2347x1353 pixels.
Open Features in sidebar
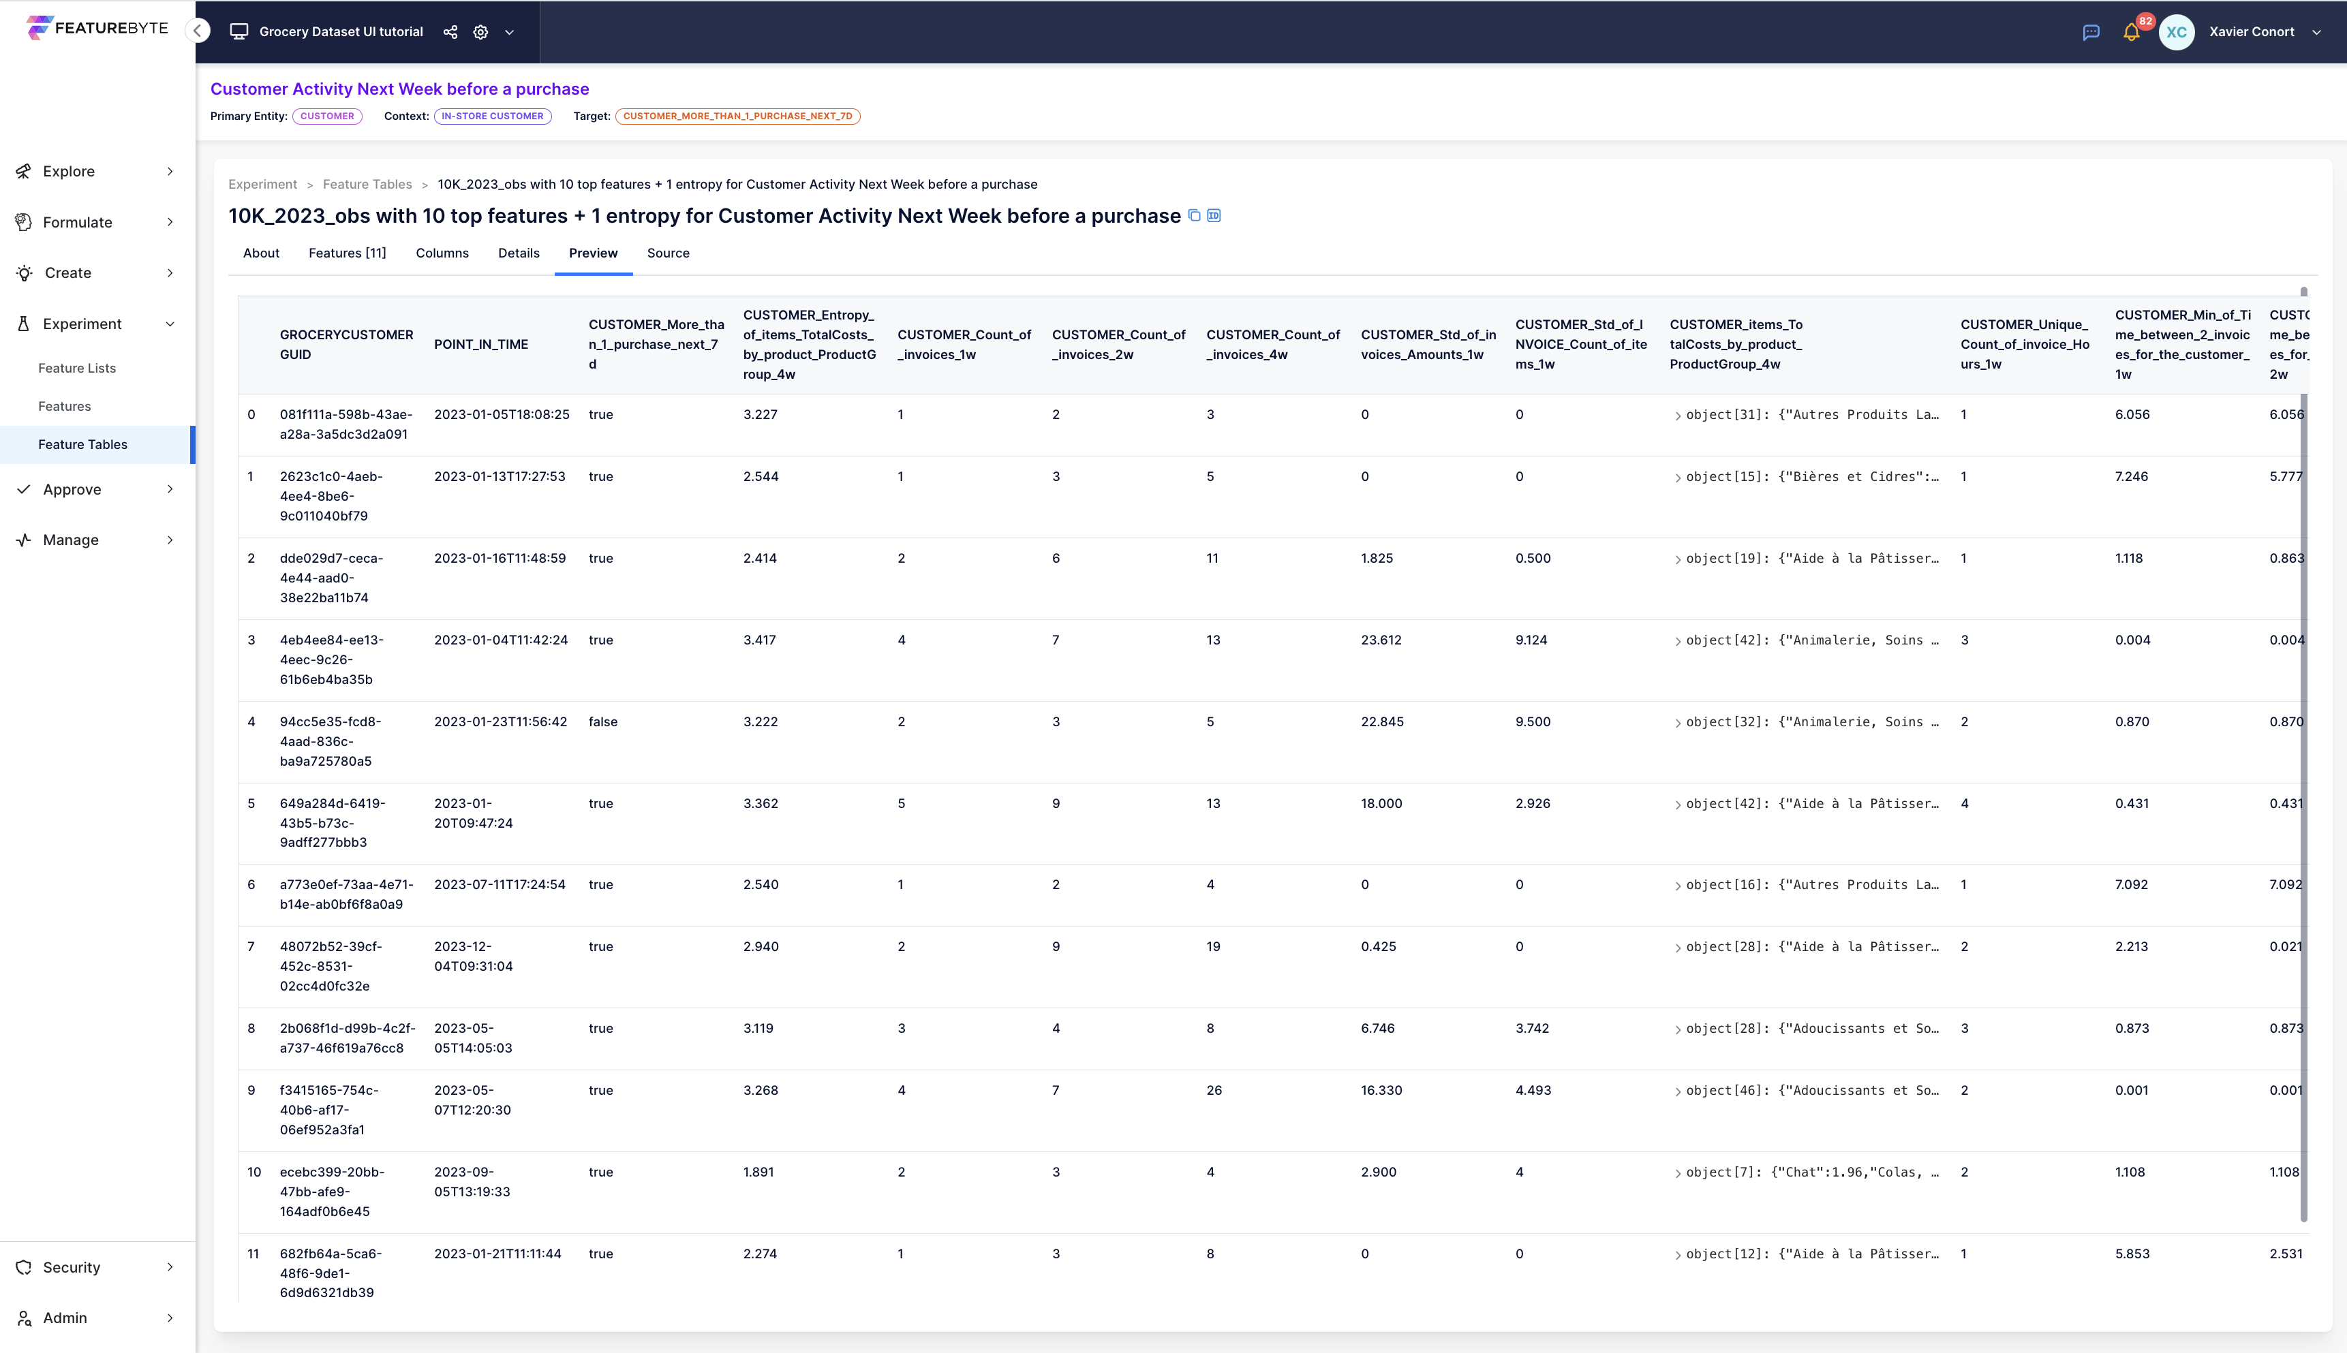click(64, 406)
